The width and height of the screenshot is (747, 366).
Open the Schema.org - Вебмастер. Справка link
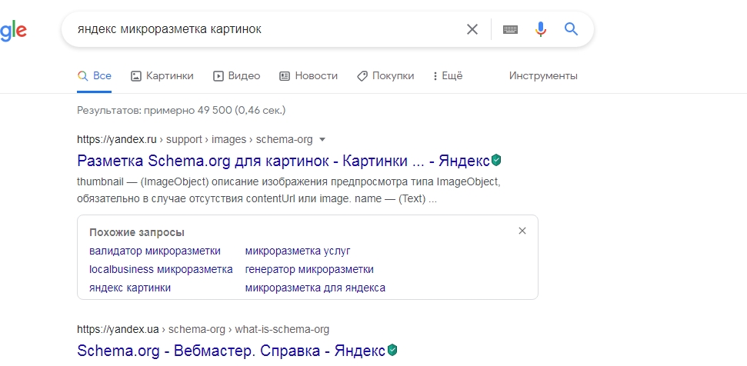[x=231, y=351]
